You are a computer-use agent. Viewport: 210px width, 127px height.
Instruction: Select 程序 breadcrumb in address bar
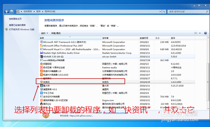[38, 12]
